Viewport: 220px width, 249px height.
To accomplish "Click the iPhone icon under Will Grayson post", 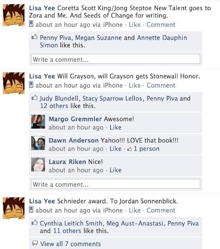I will coord(31,85).
